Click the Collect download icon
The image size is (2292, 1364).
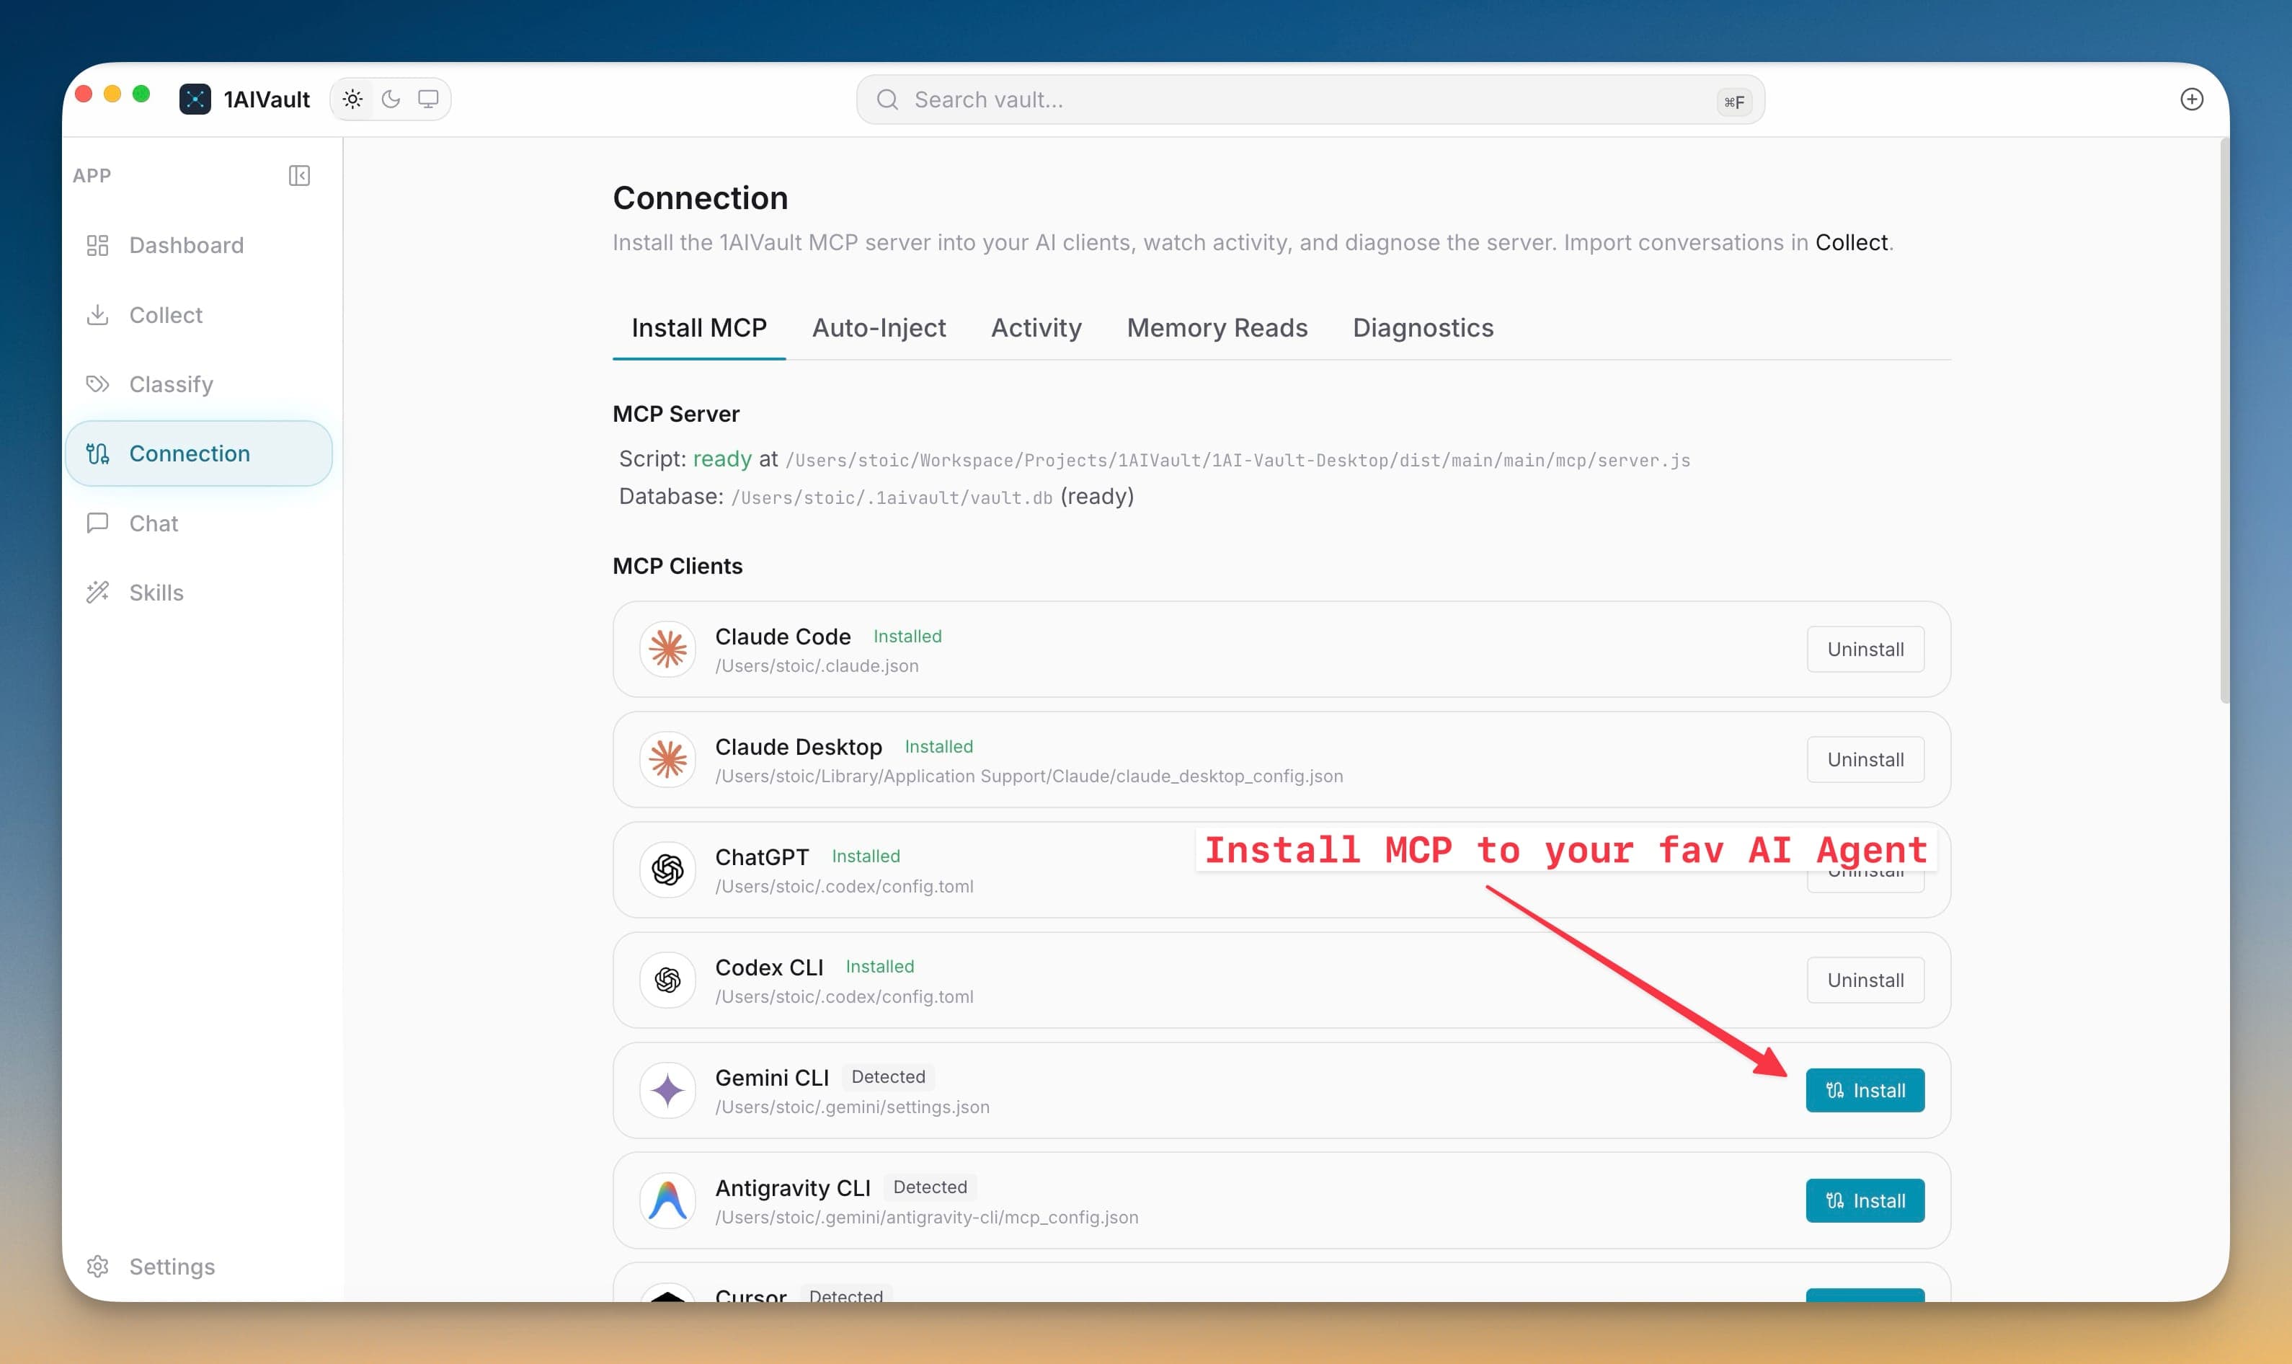point(97,314)
